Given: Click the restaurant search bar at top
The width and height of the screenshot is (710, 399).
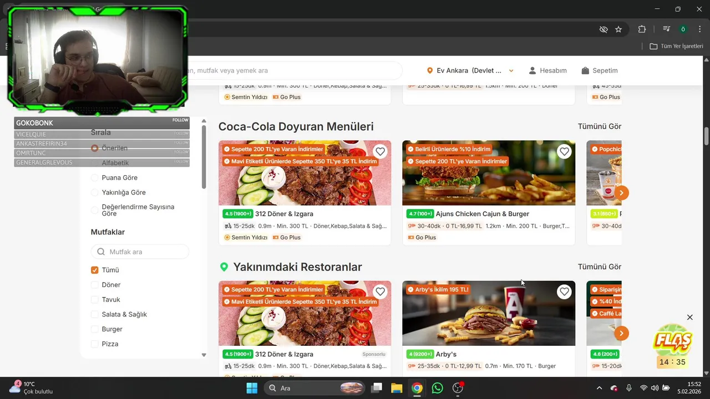Looking at the screenshot, I should coord(293,70).
